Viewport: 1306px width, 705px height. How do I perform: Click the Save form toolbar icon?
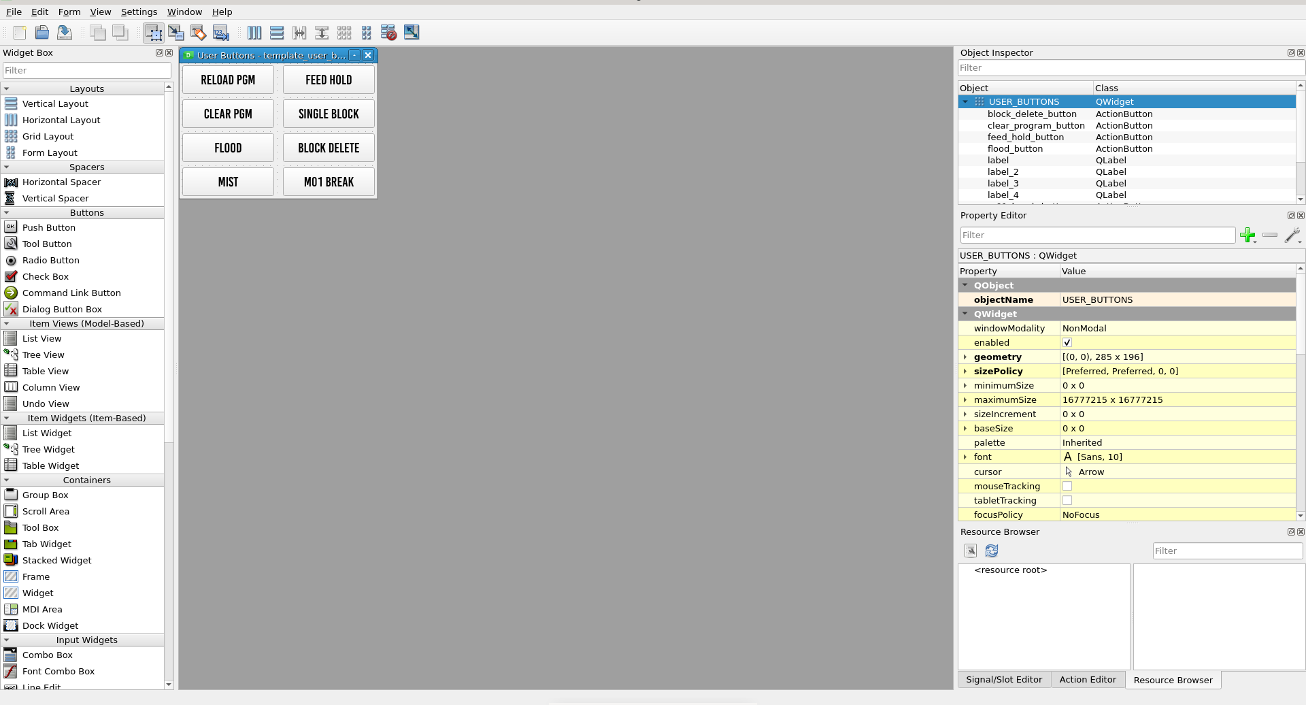pos(65,33)
